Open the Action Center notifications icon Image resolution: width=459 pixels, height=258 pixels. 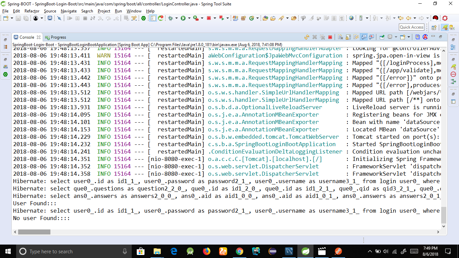click(x=448, y=251)
